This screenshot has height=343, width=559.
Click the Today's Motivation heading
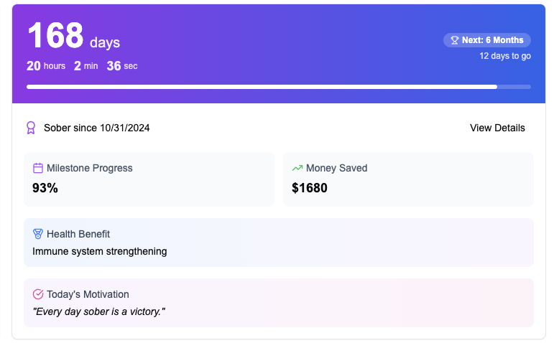click(x=88, y=294)
